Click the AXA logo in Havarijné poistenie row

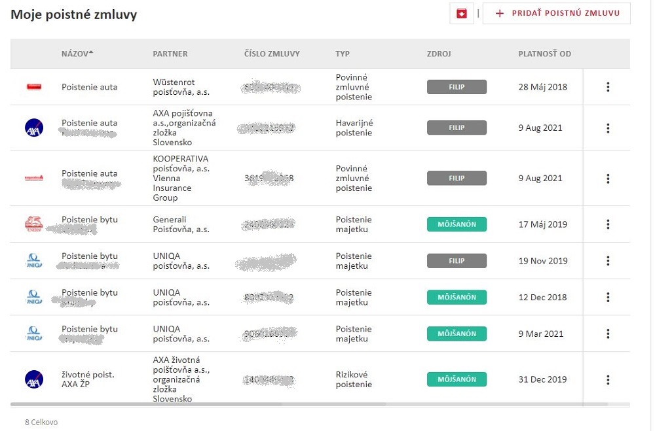pos(34,128)
